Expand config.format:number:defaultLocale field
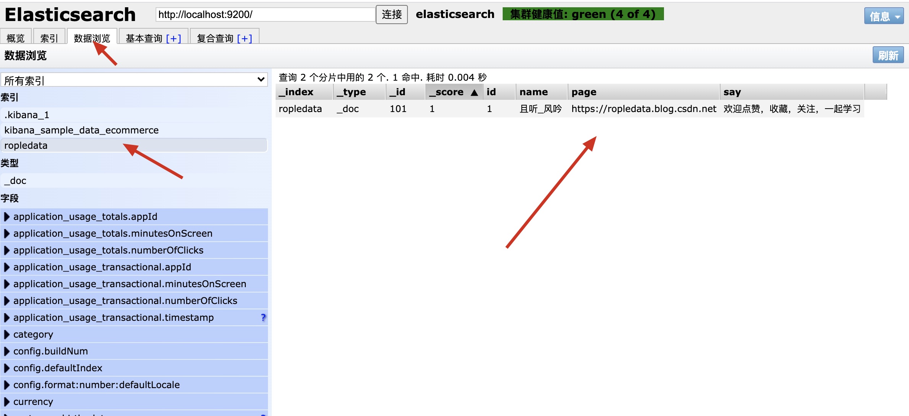909x416 pixels. click(134, 385)
